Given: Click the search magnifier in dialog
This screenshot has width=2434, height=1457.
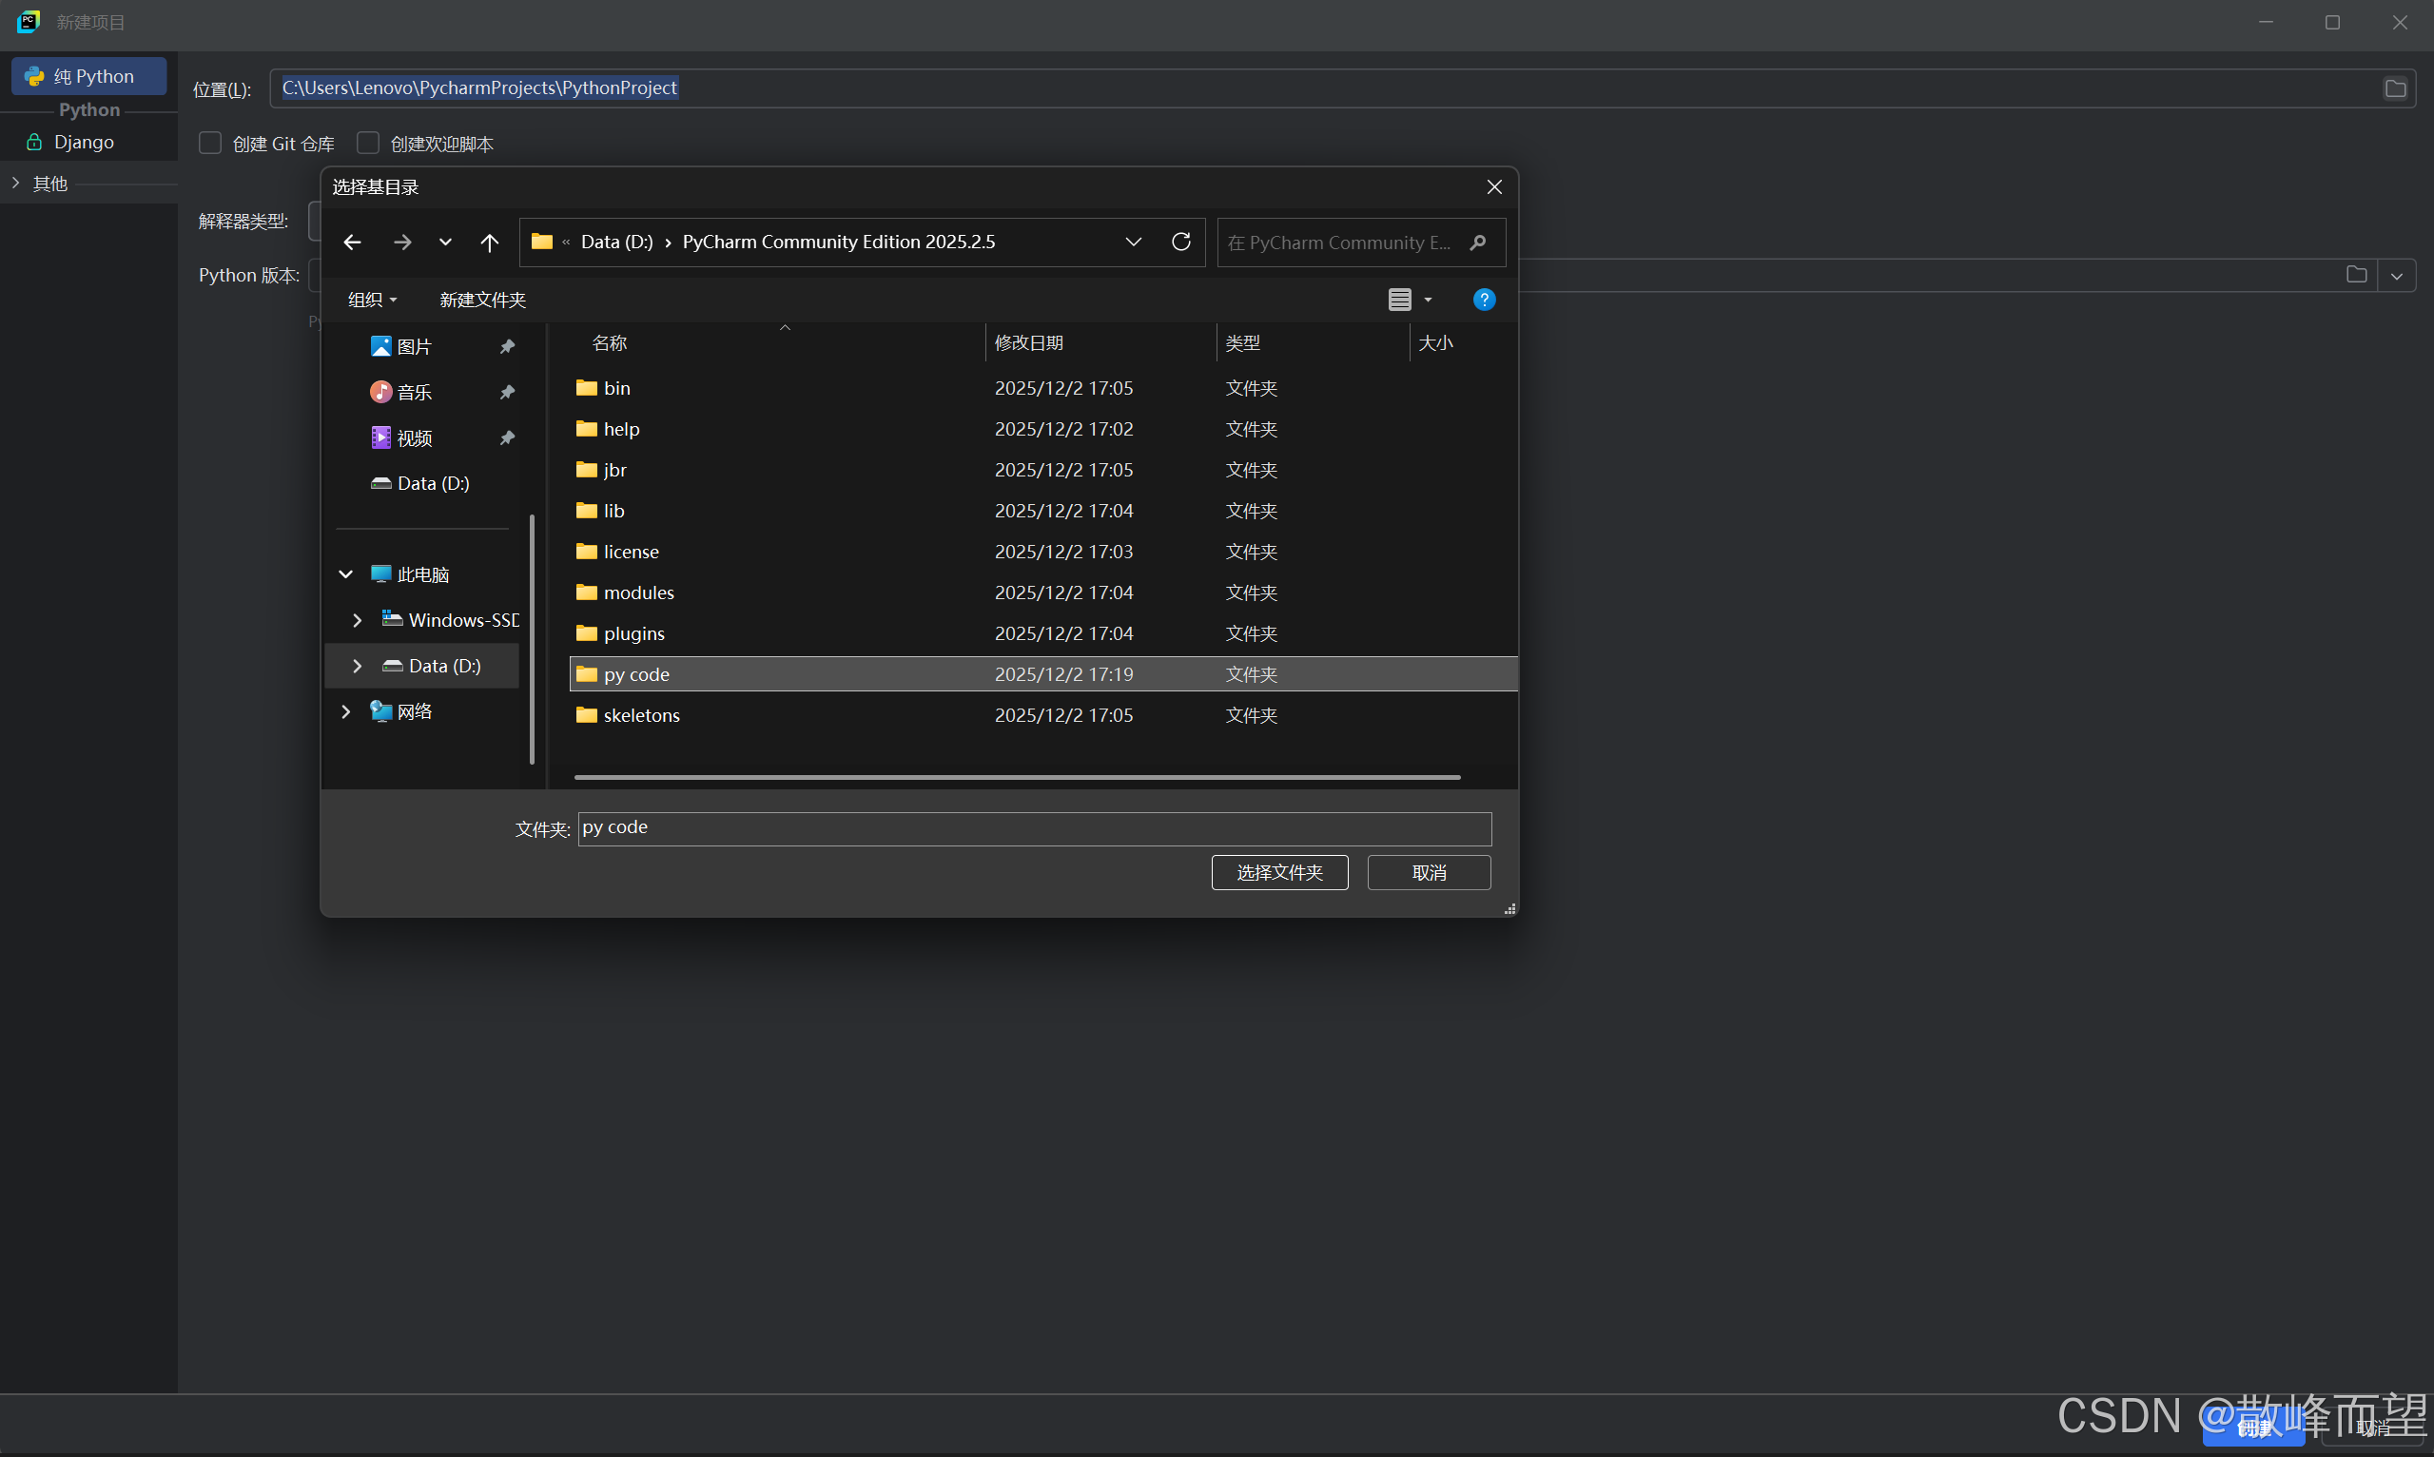Looking at the screenshot, I should coord(1478,243).
